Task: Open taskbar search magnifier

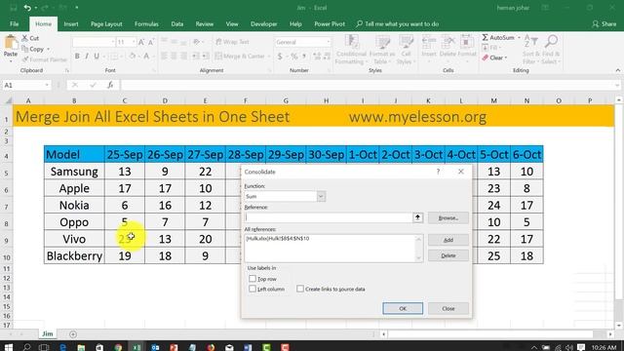Action: click(26, 347)
